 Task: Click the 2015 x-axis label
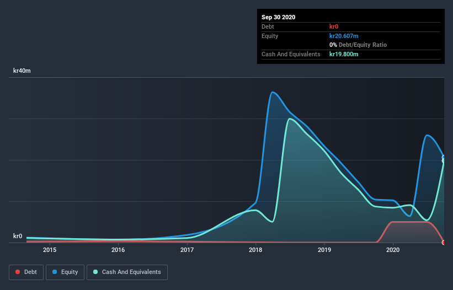50,250
